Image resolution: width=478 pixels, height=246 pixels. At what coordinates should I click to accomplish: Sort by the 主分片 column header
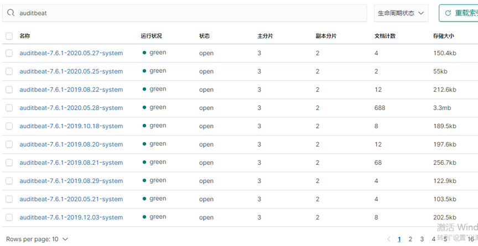pyautogui.click(x=265, y=36)
